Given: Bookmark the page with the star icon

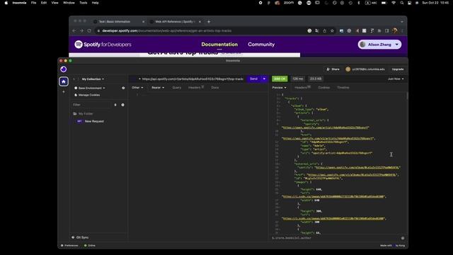Looking at the screenshot, I should pyautogui.click(x=332, y=30).
